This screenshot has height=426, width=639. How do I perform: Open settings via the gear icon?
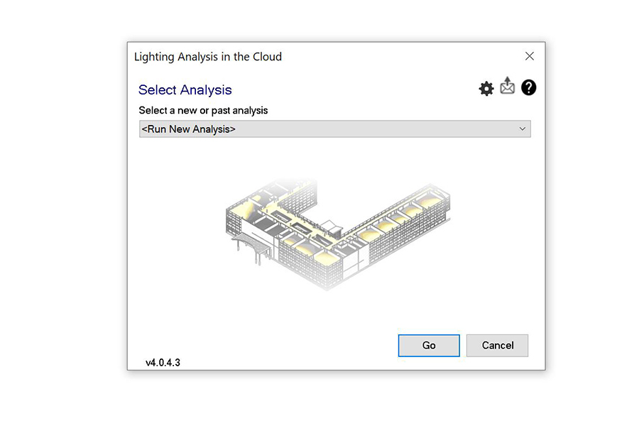tap(486, 89)
